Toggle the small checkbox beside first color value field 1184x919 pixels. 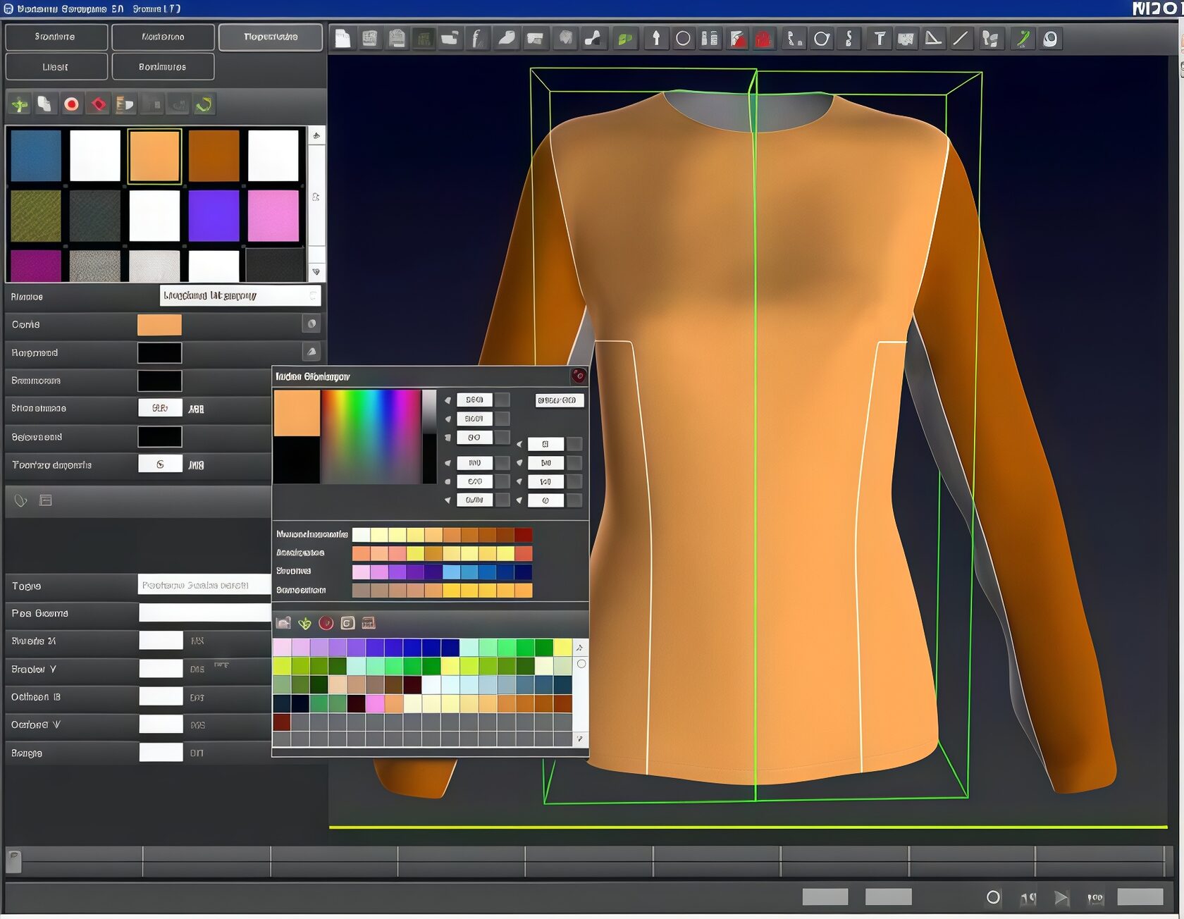click(502, 400)
